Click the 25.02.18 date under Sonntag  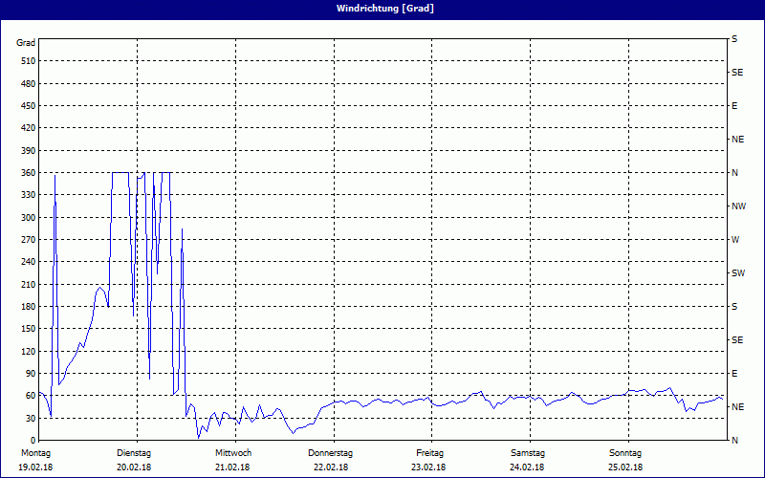(x=624, y=467)
